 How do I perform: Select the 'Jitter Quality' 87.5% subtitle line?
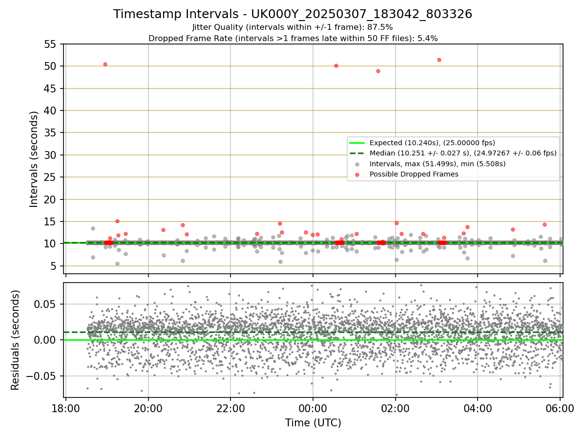(293, 27)
